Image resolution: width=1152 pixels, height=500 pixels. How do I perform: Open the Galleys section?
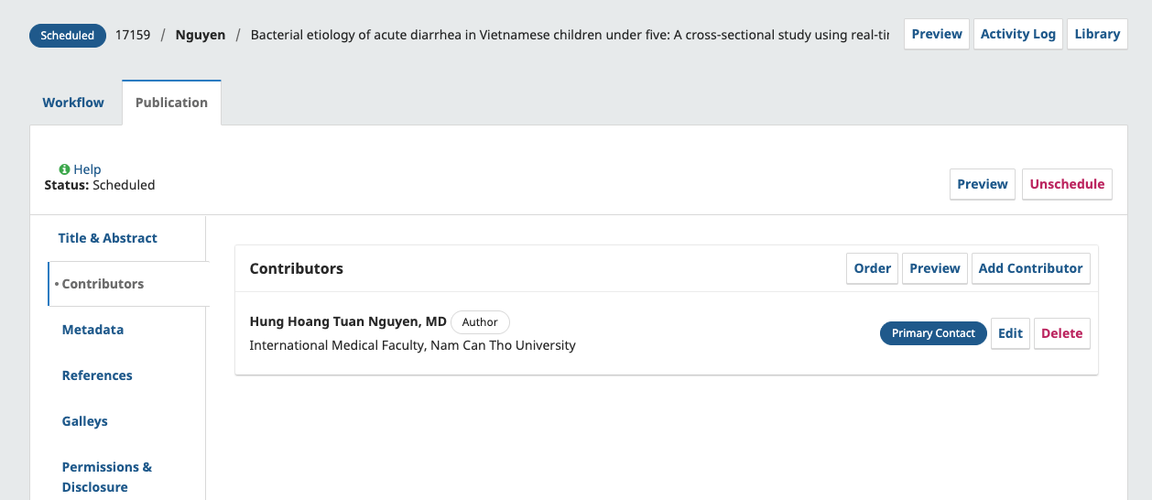(84, 421)
